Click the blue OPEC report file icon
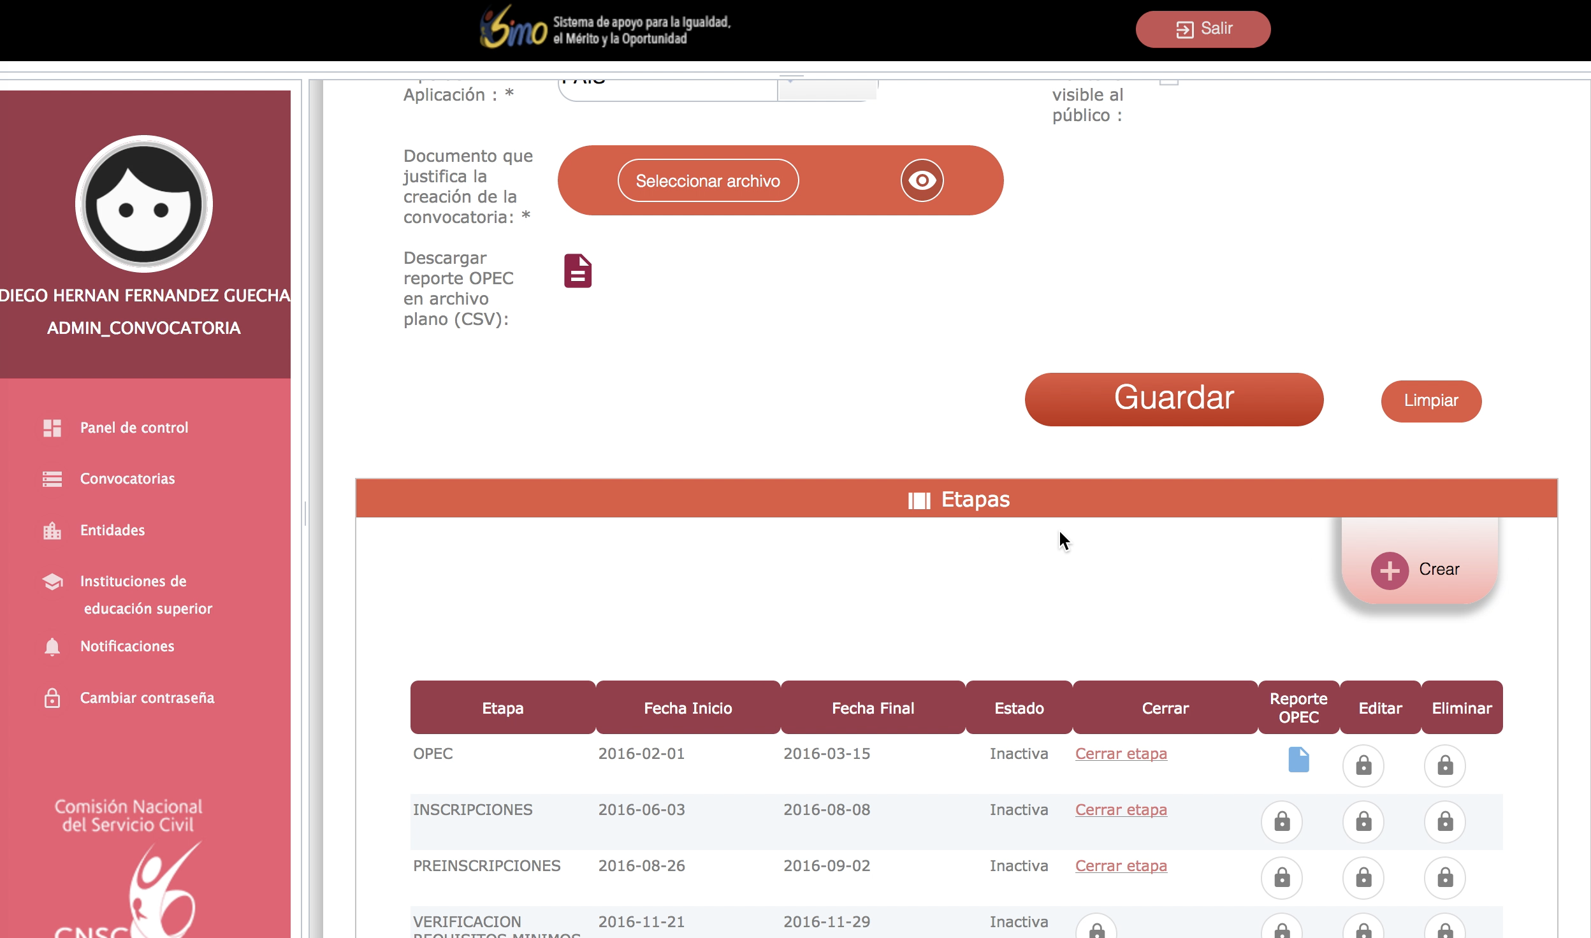 pyautogui.click(x=1298, y=760)
